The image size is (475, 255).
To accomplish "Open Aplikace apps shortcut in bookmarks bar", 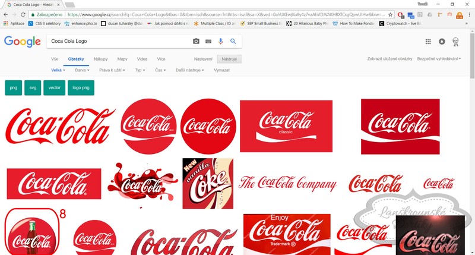I will click(14, 23).
